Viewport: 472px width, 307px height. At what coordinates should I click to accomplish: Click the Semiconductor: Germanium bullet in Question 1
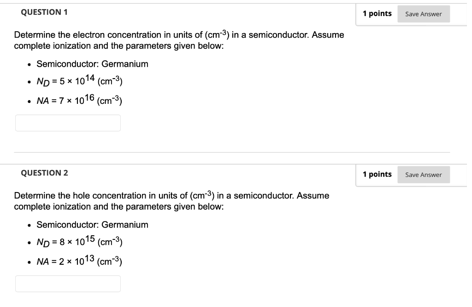(92, 64)
